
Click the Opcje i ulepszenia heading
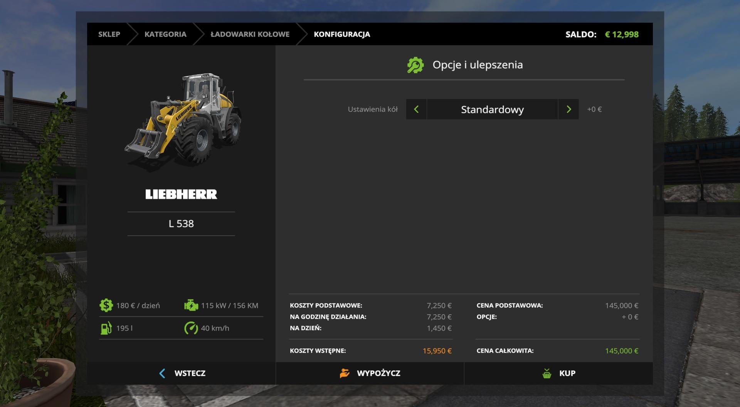478,65
